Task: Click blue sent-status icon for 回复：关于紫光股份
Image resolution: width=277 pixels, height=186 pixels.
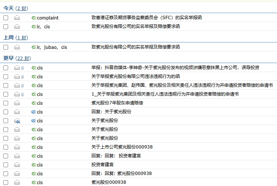Action: click(34, 112)
